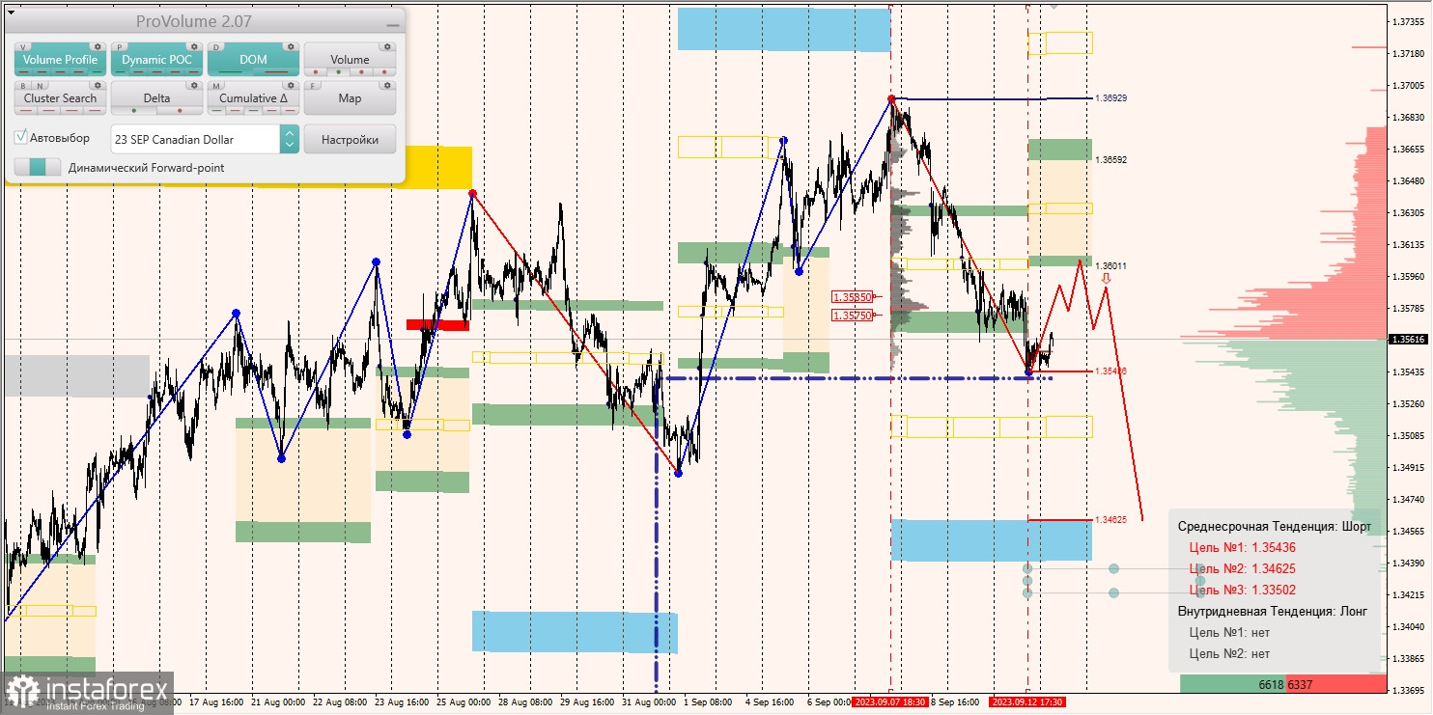Click the 1.36011 zone price label
The height and width of the screenshot is (715, 1433).
(x=1111, y=265)
